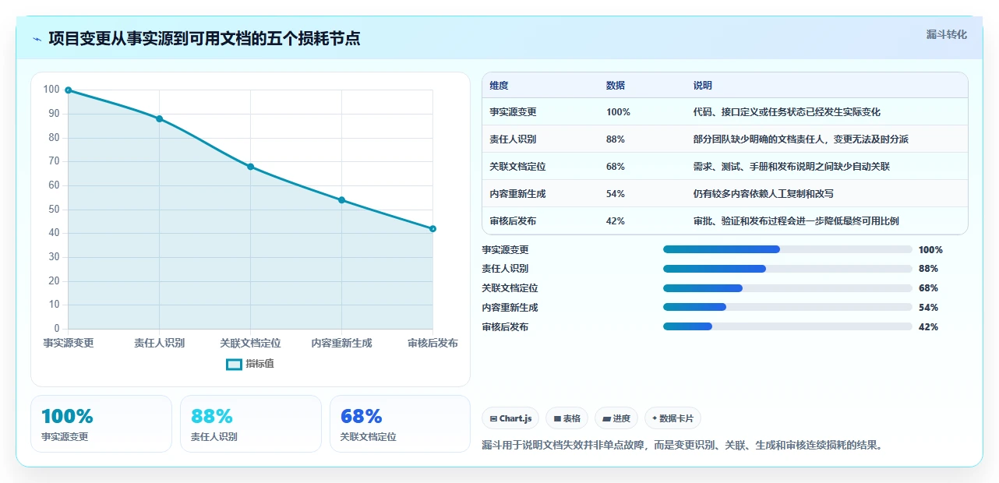Click the 事实源变更 x-axis label
This screenshot has height=483, width=999.
69,343
